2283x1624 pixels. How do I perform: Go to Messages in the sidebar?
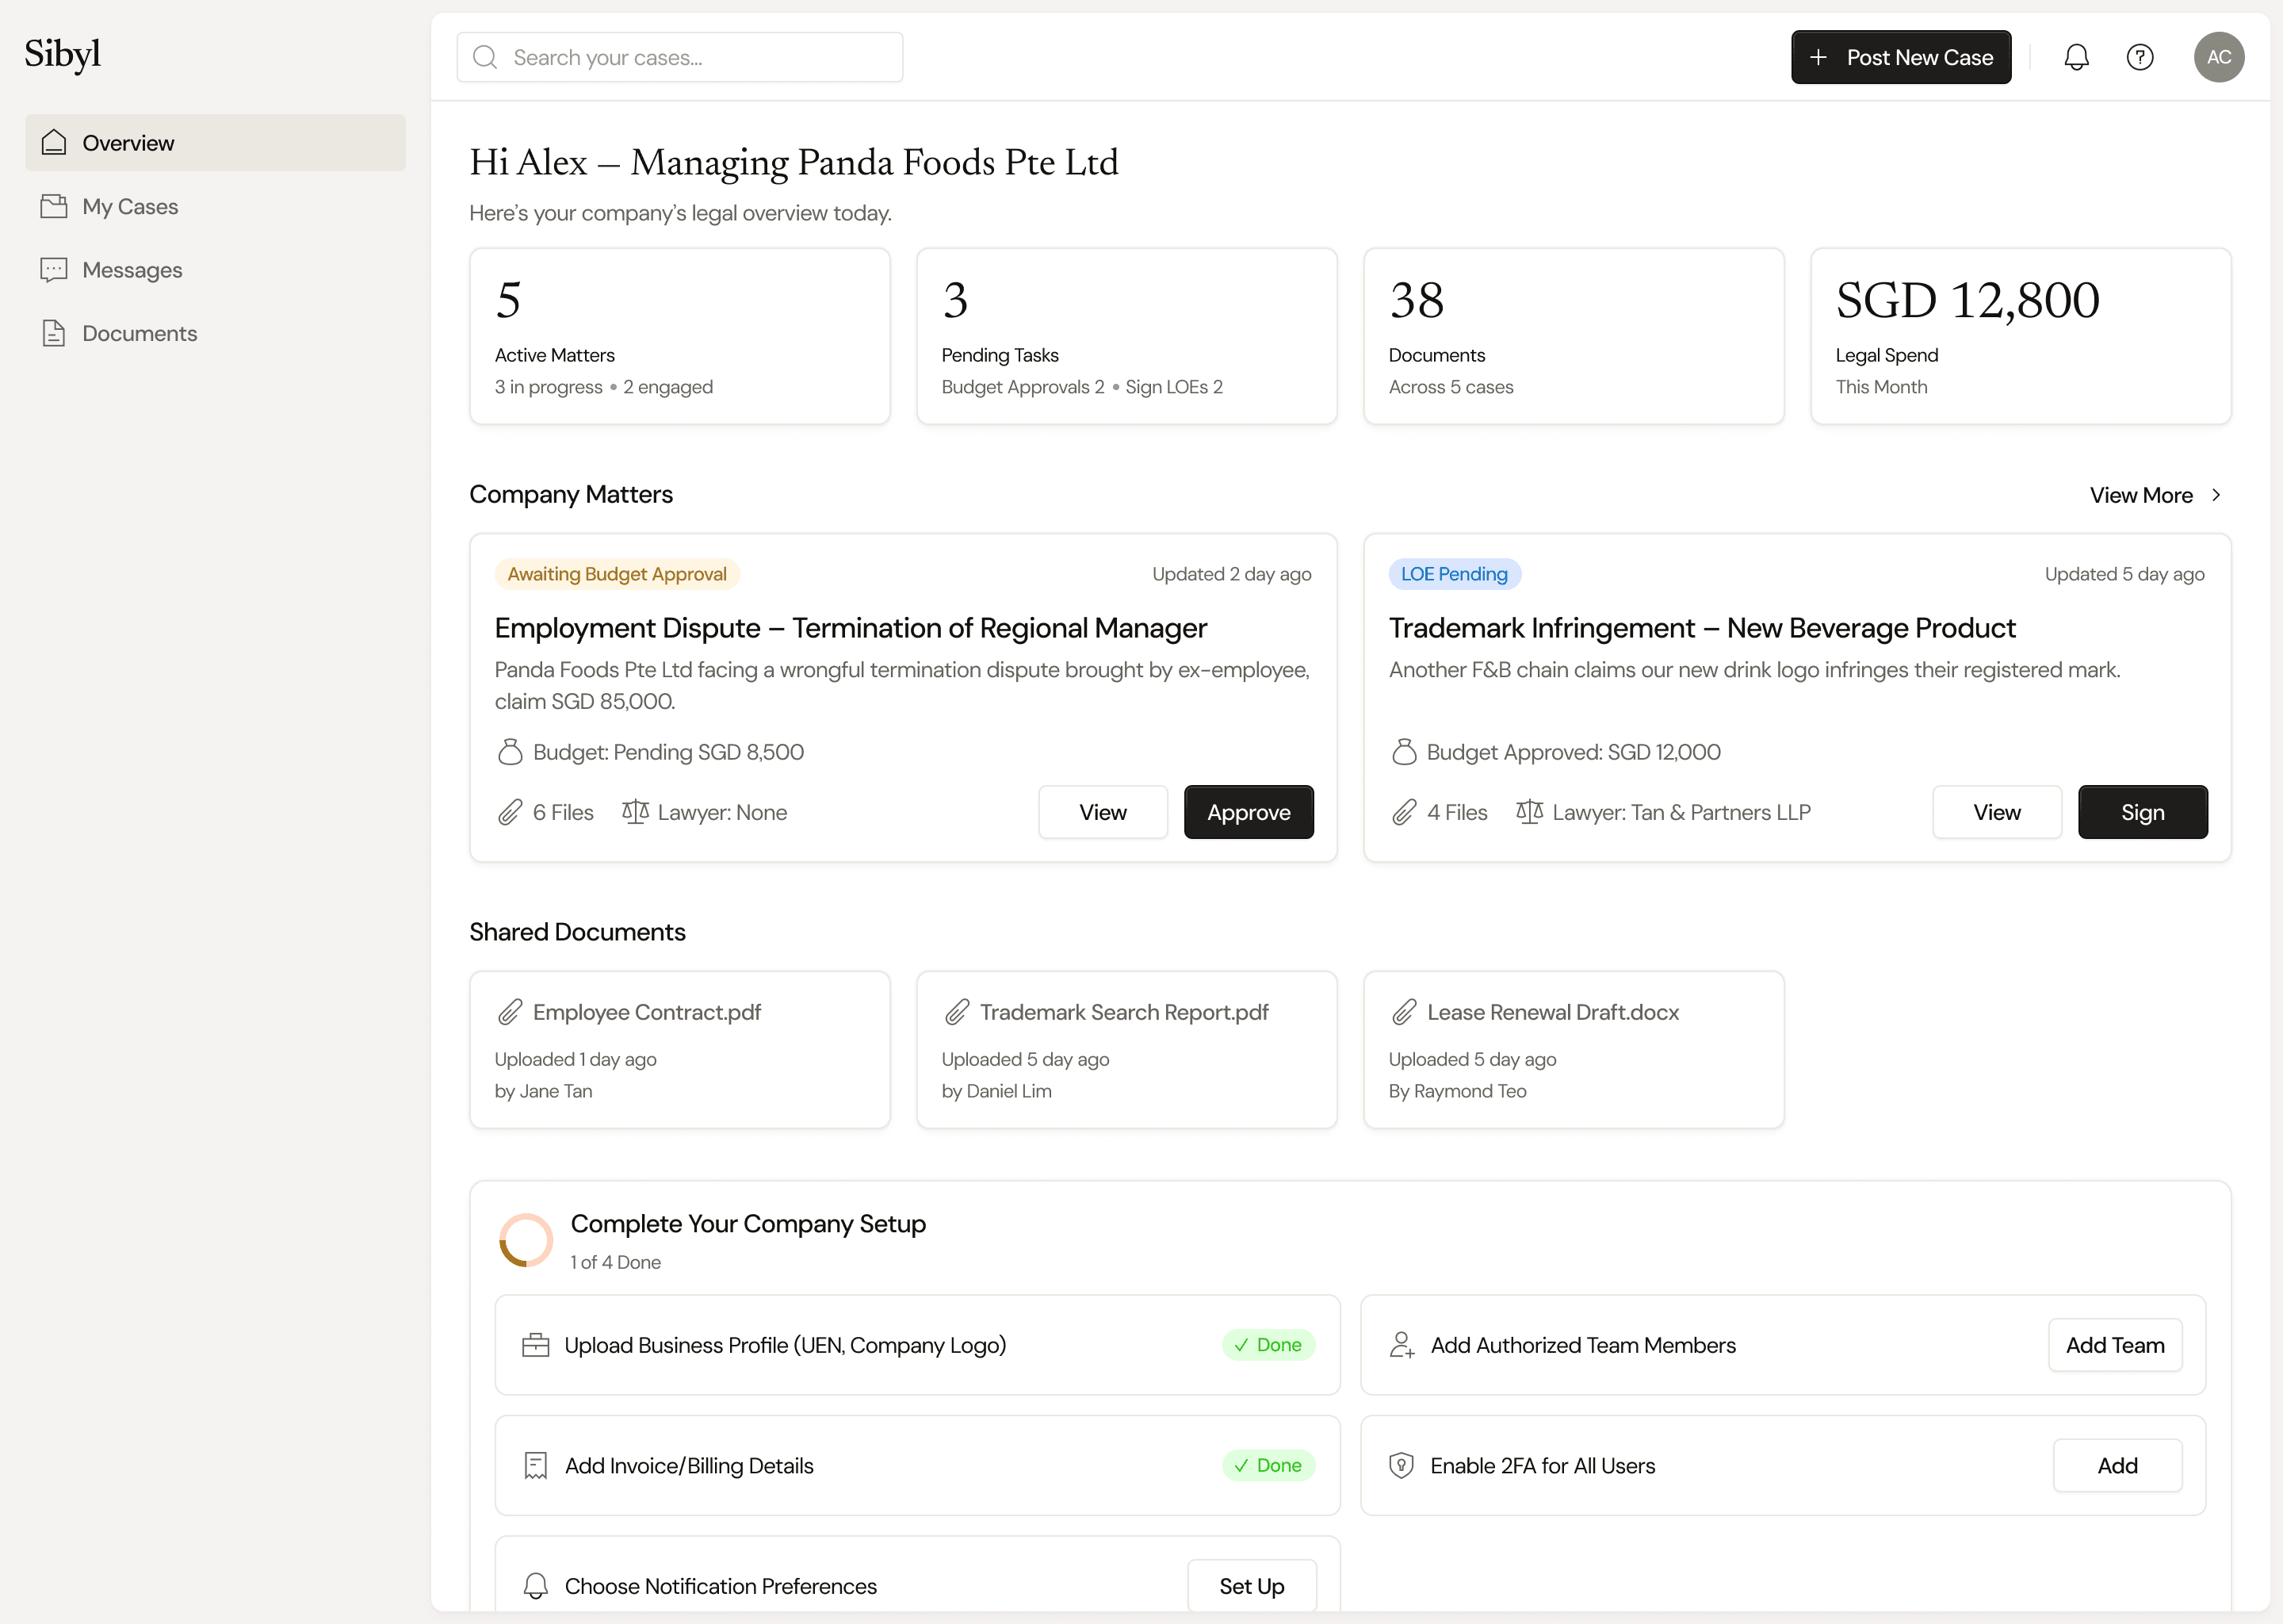tap(132, 270)
